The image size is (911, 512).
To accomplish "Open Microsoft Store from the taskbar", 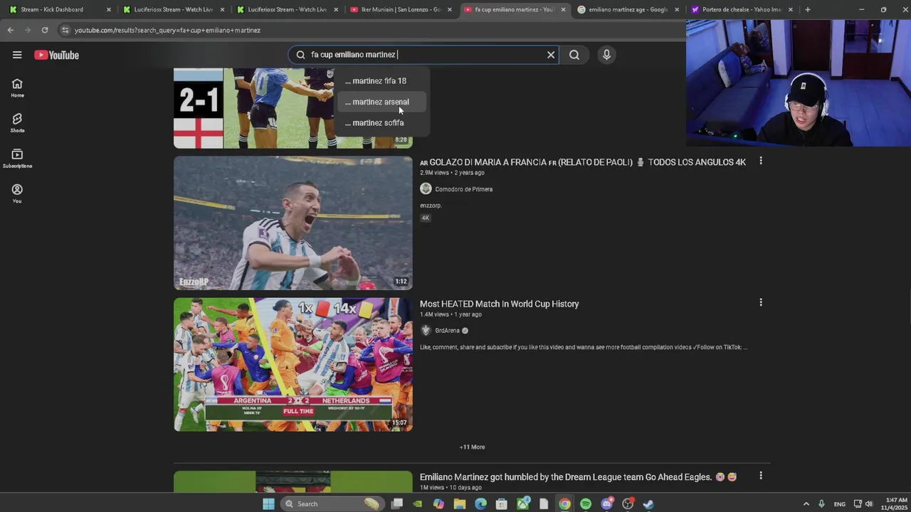I will pos(502,504).
